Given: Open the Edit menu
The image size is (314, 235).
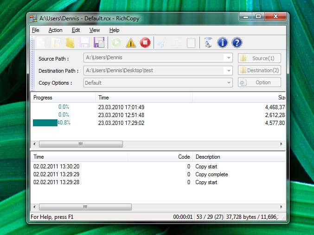Looking at the screenshot, I should point(76,30).
